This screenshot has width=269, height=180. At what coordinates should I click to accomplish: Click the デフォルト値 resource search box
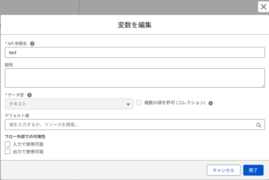pos(130,125)
